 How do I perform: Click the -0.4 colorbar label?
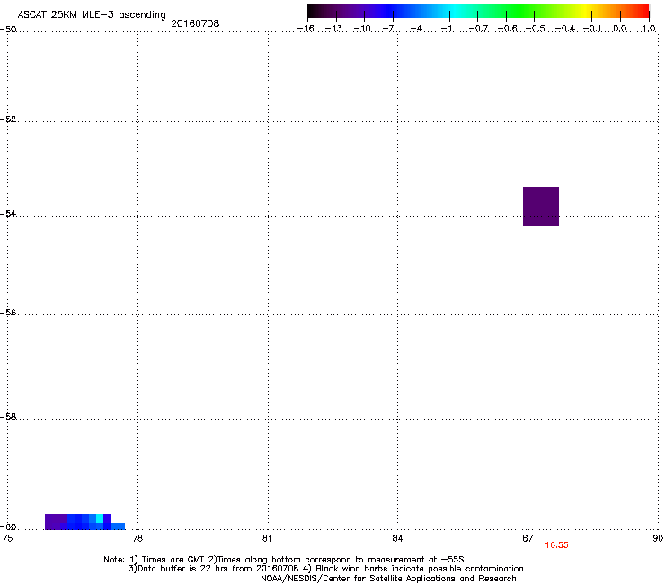tap(564, 29)
